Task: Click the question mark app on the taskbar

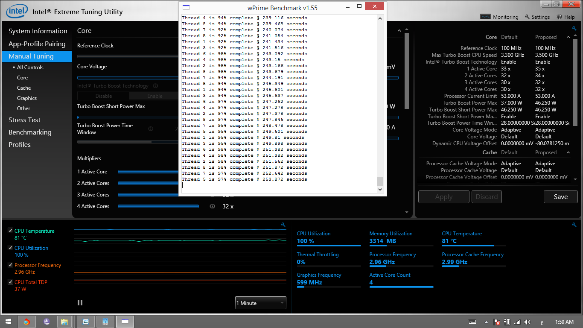Action: click(x=105, y=322)
